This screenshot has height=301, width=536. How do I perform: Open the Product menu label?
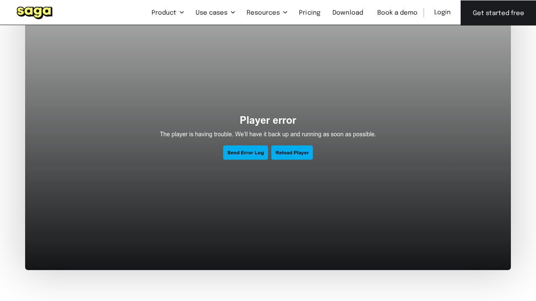[x=164, y=13]
